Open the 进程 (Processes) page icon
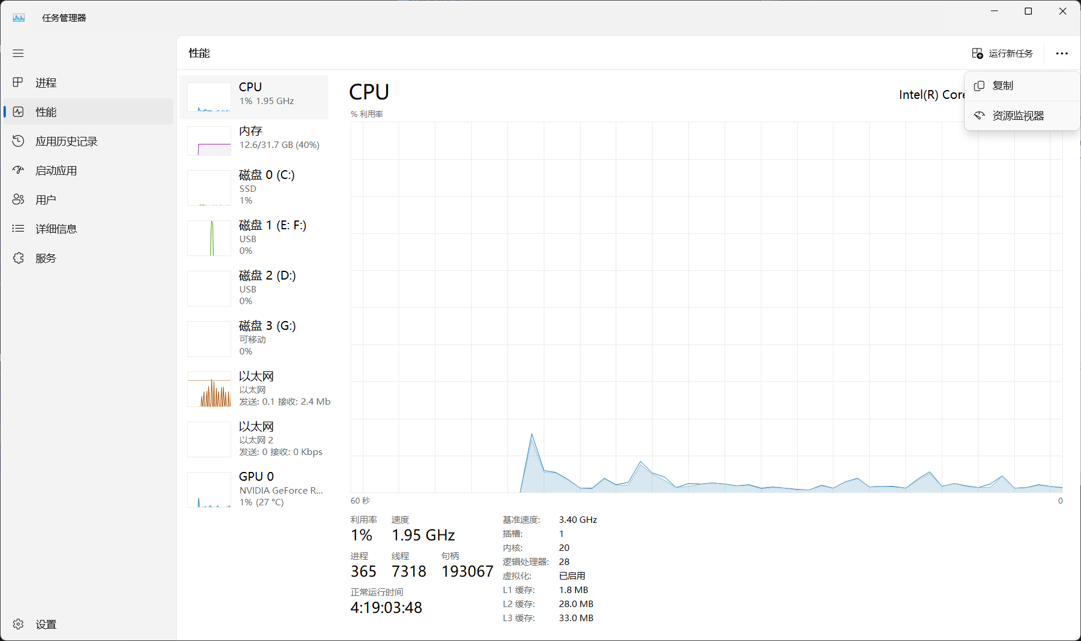 pos(18,82)
